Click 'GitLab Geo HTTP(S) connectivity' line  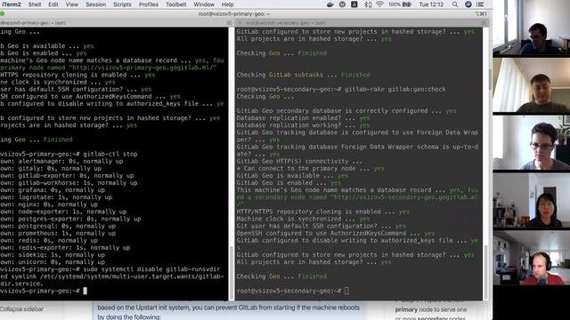coord(299,161)
